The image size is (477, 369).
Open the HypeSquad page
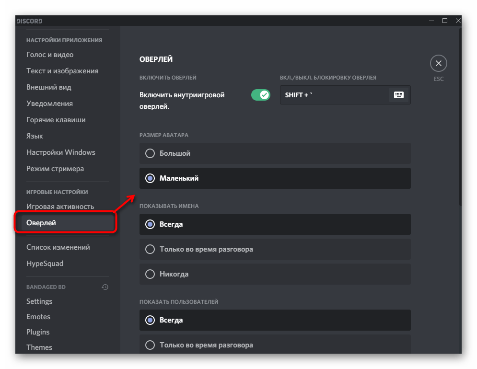coord(45,264)
